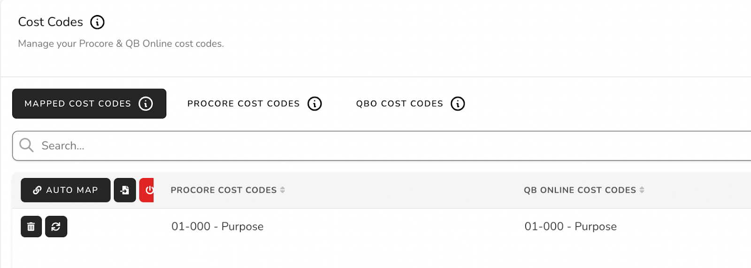Image resolution: width=751 pixels, height=268 pixels.
Task: Delete the 01-000 Purpose mapping with trash icon
Action: (31, 227)
